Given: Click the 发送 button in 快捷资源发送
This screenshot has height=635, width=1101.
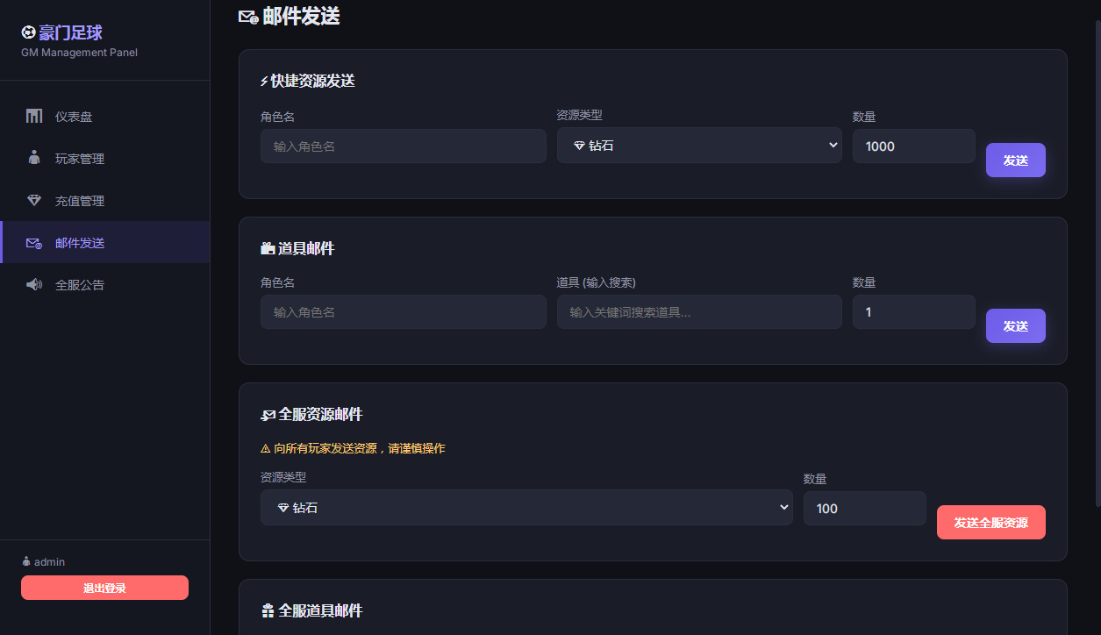Looking at the screenshot, I should [x=1015, y=160].
